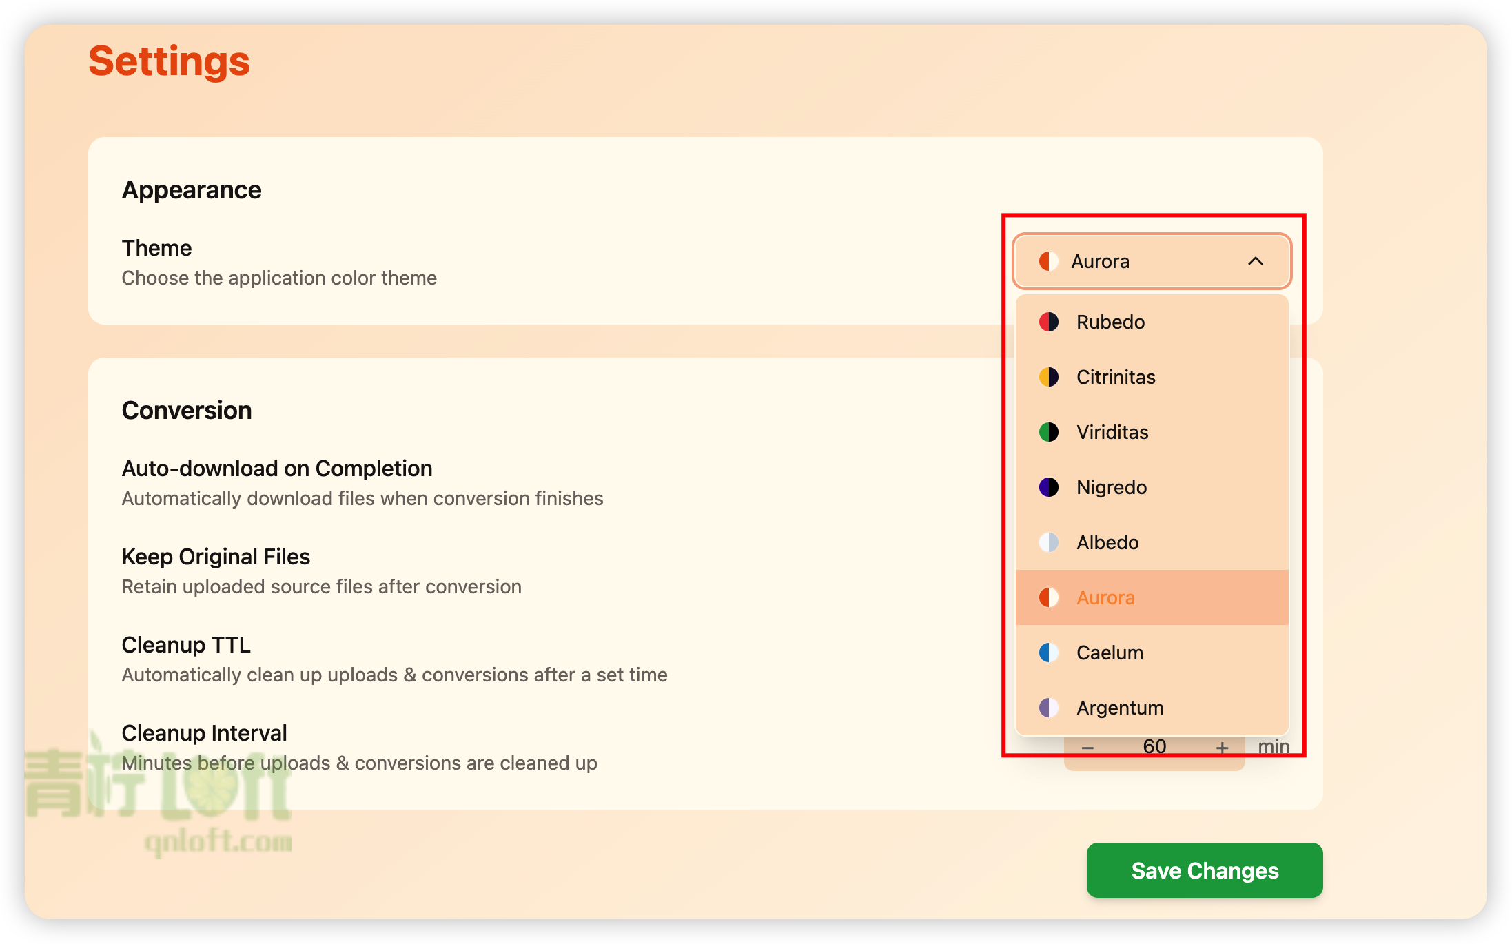Click the Viriditas green-black theme icon
This screenshot has height=944, width=1512.
(1048, 432)
